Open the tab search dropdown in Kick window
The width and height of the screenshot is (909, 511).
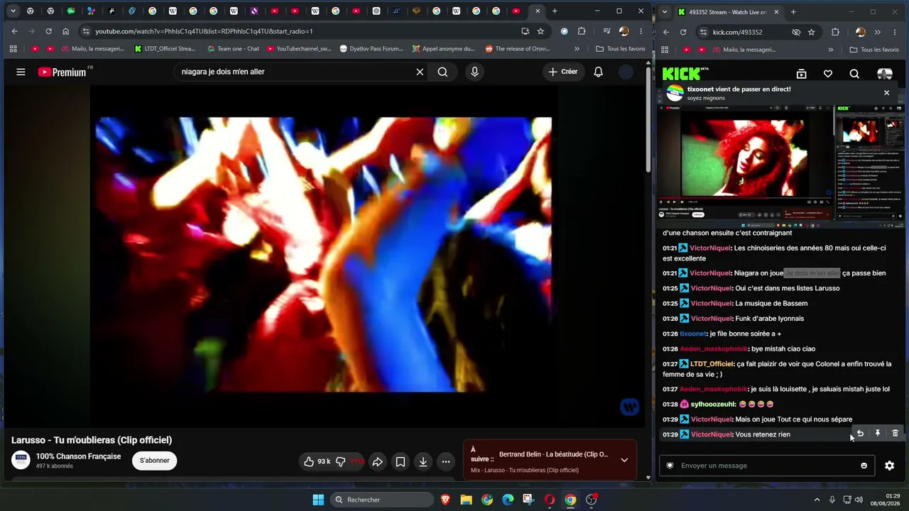(663, 12)
